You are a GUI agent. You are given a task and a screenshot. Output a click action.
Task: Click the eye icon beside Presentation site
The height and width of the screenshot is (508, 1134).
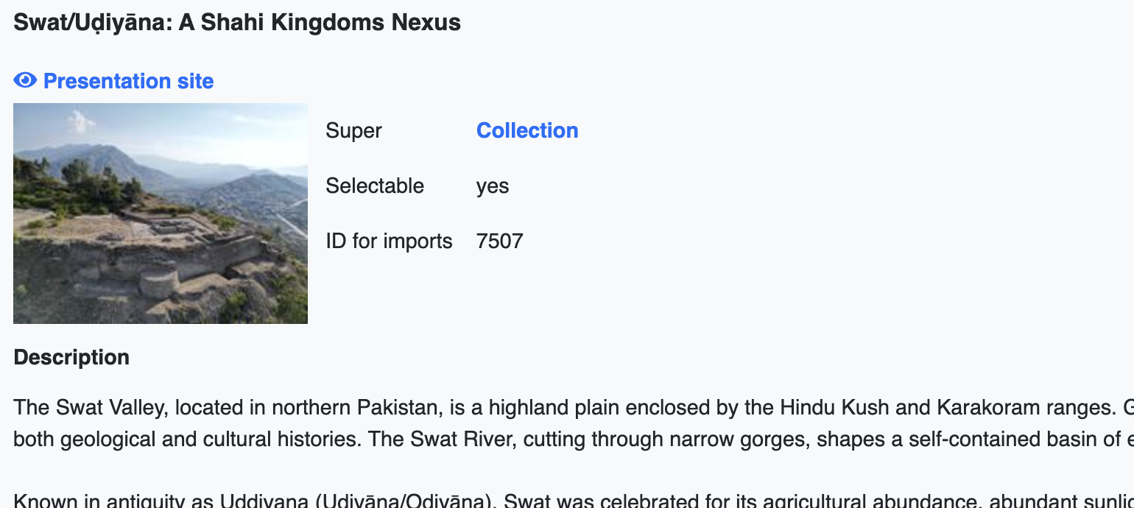point(25,80)
